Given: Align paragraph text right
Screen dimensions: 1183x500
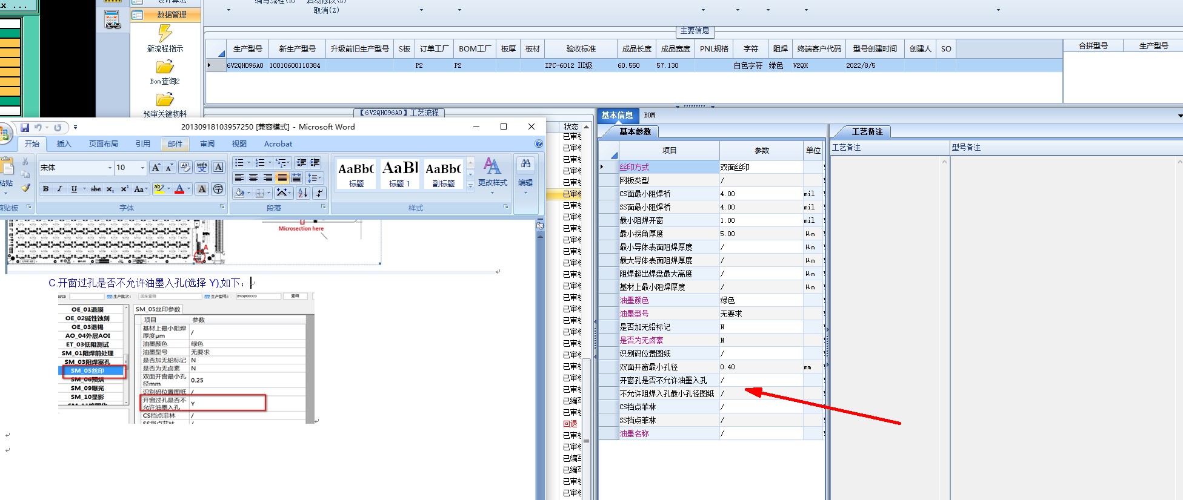Looking at the screenshot, I should click(267, 178).
